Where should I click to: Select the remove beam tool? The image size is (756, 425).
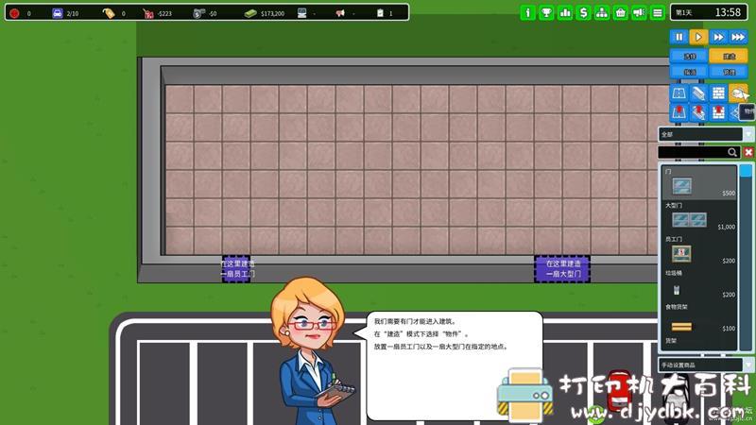click(x=698, y=112)
